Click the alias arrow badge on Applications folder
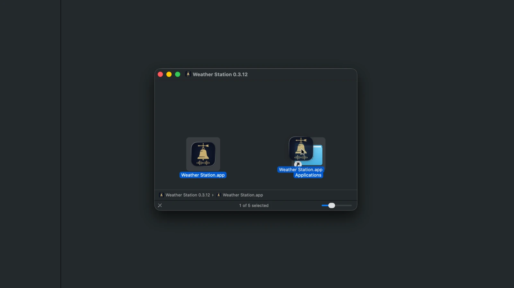The width and height of the screenshot is (514, 288). point(298,164)
